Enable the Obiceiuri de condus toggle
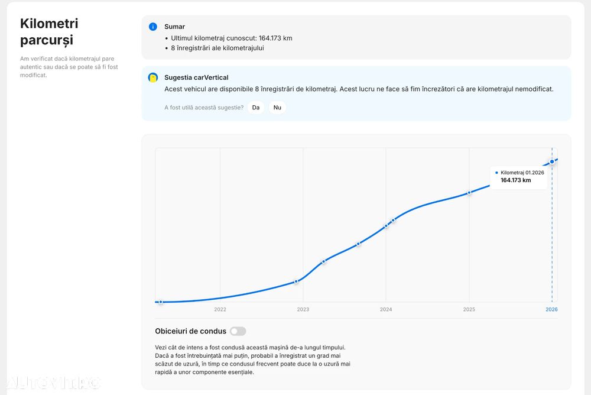Viewport: 591px width, 395px height. (238, 331)
